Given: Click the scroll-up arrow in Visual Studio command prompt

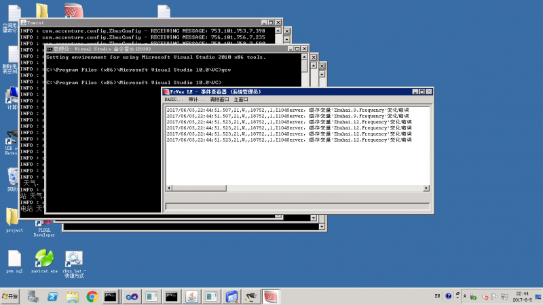Looking at the screenshot, I should coord(304,57).
